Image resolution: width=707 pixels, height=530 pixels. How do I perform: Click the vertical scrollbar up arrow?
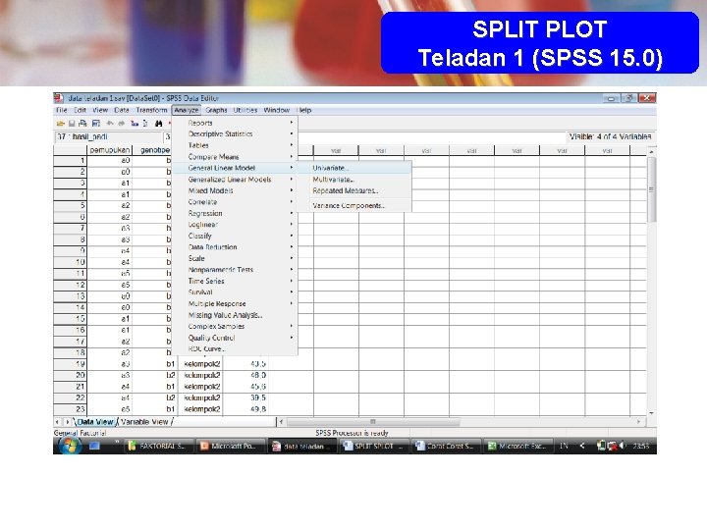click(x=651, y=152)
